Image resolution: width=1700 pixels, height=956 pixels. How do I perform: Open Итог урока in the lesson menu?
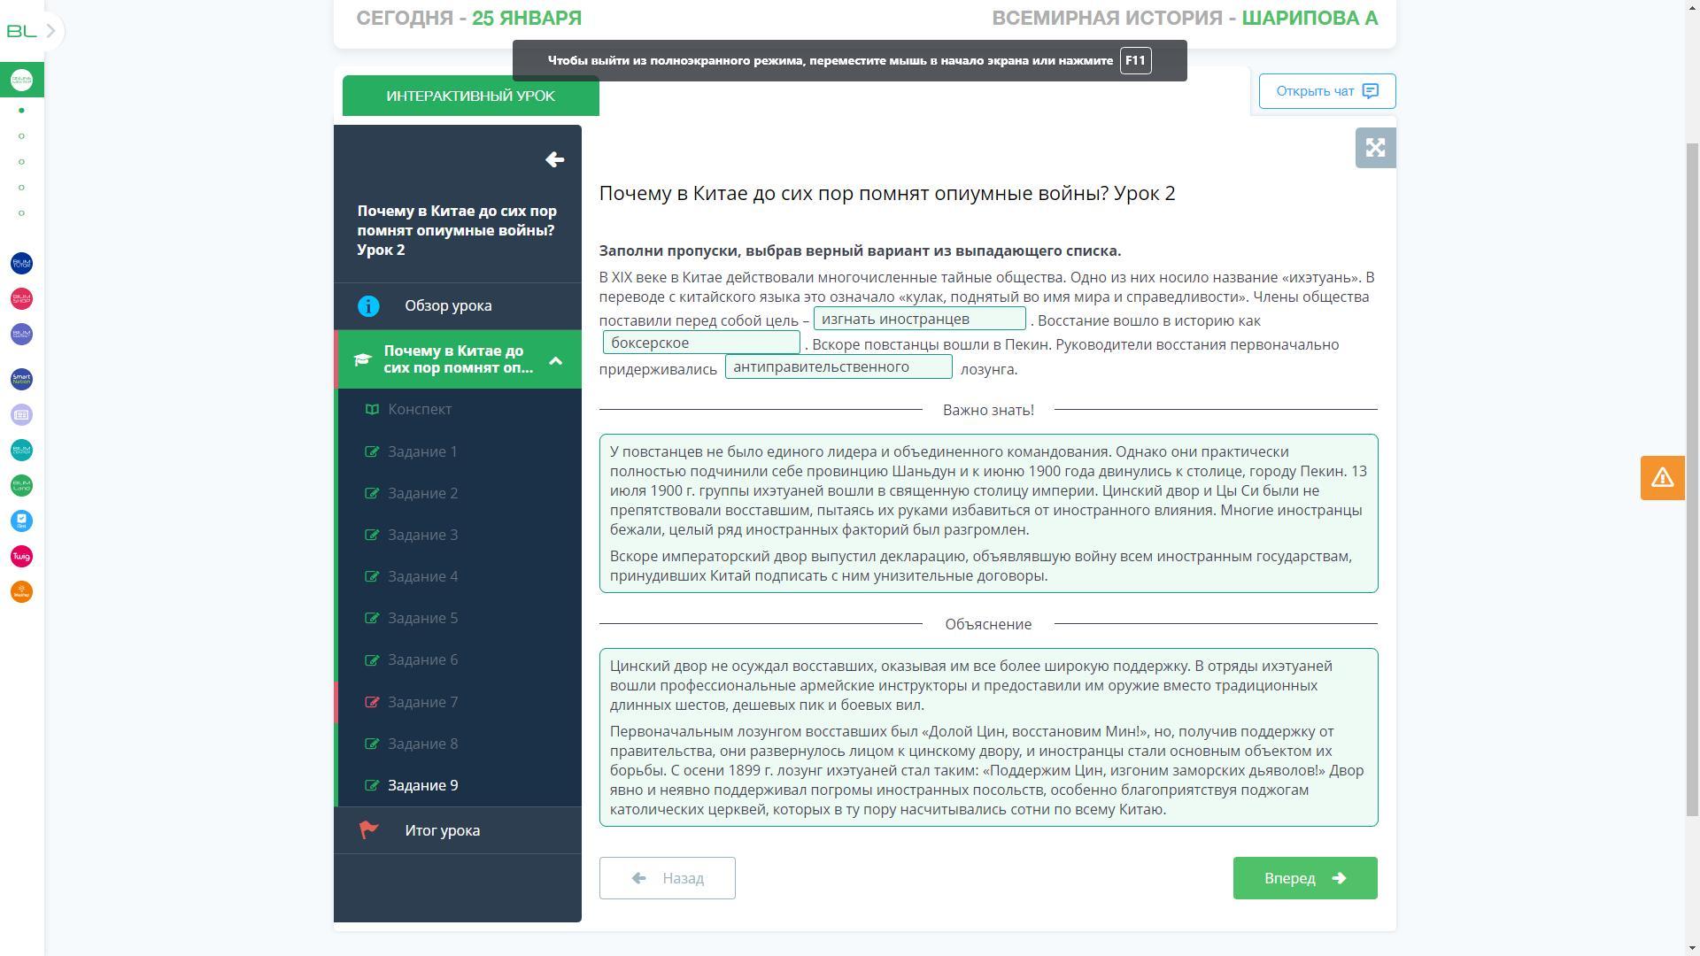coord(443,830)
